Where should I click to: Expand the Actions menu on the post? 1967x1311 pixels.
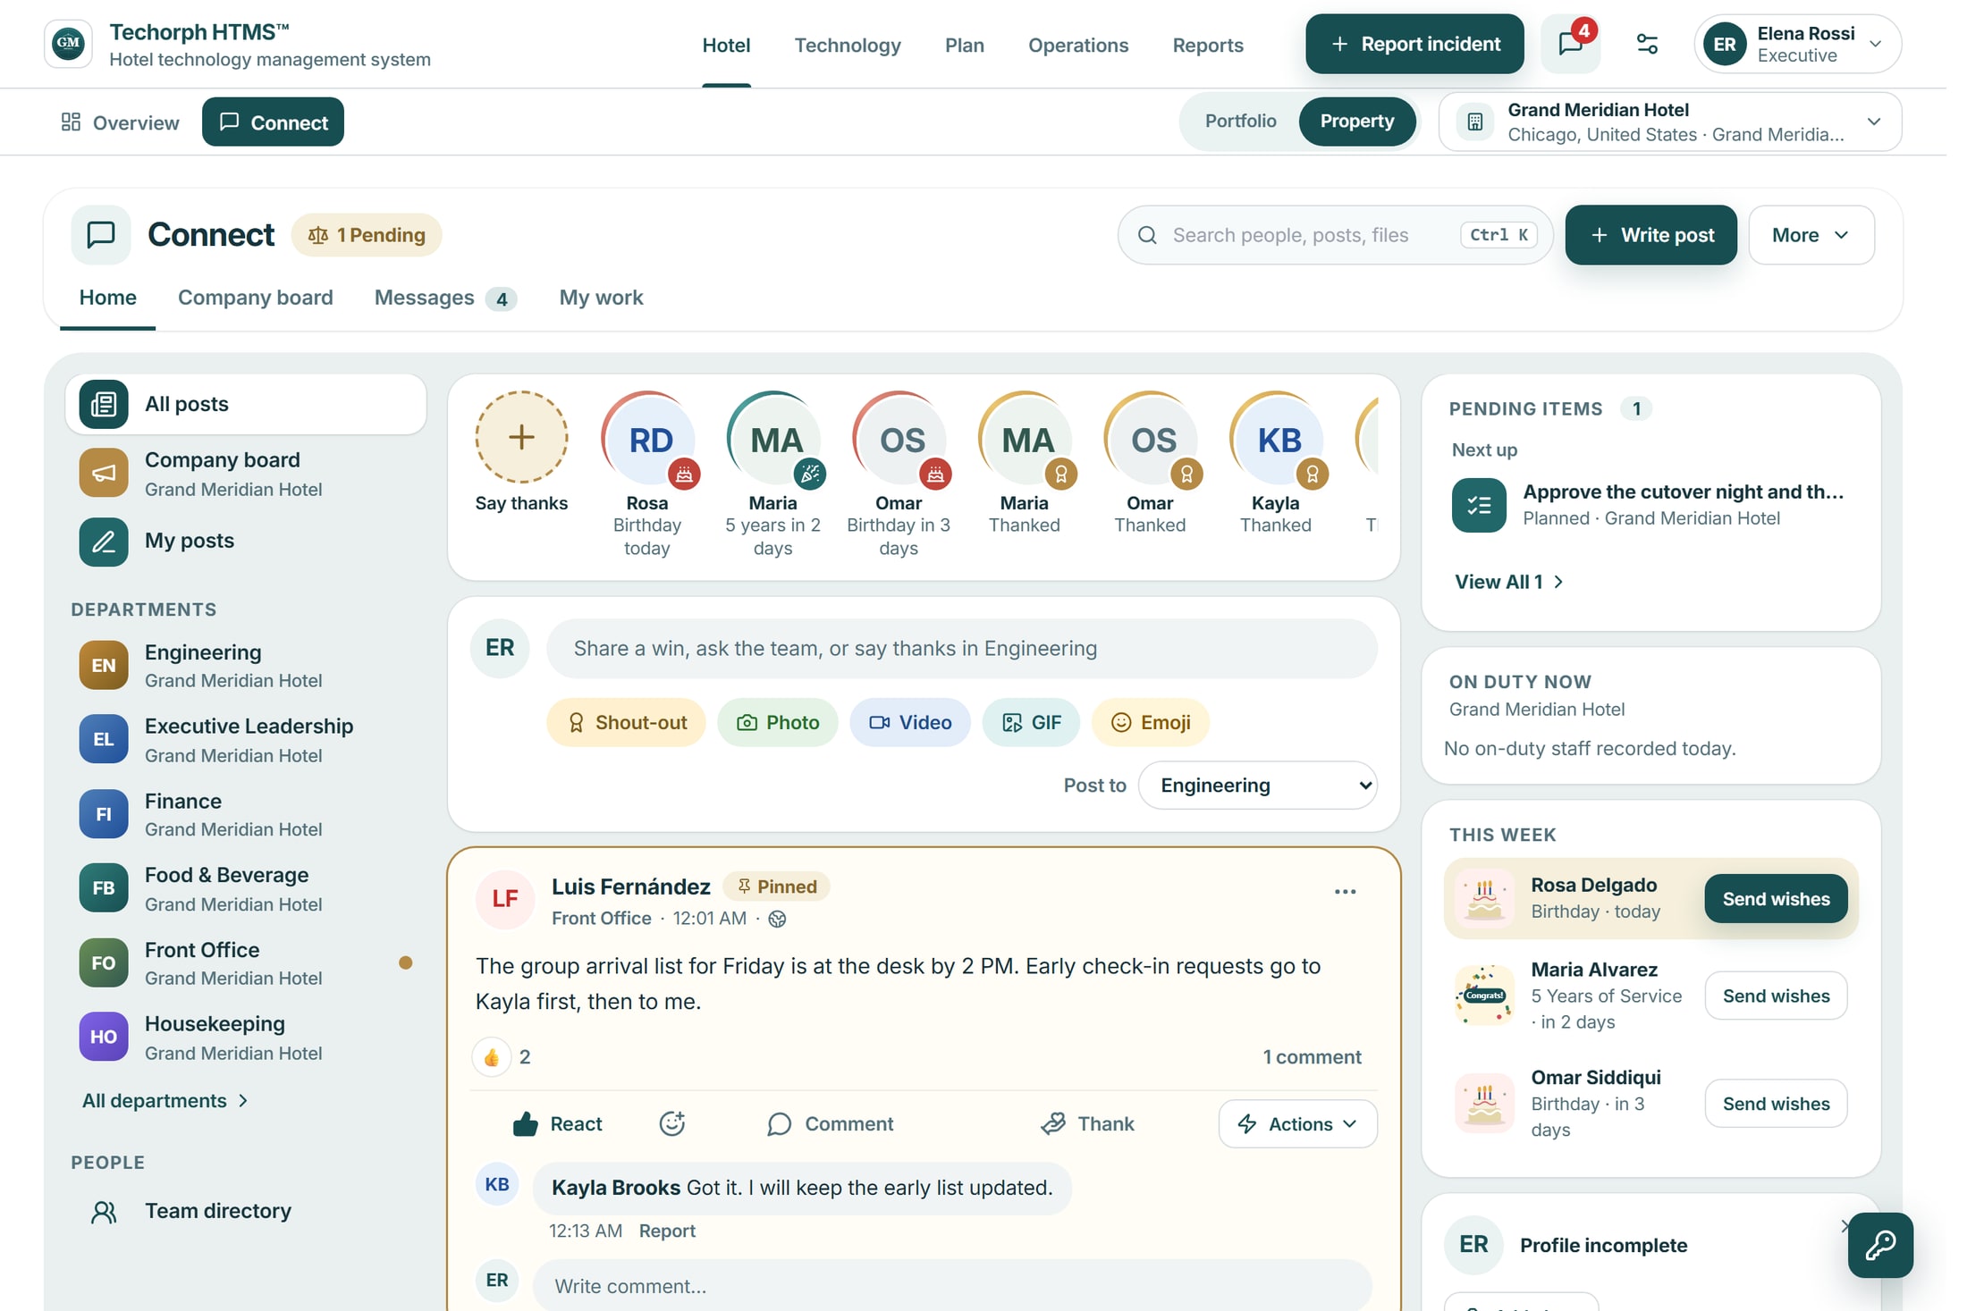(1297, 1123)
